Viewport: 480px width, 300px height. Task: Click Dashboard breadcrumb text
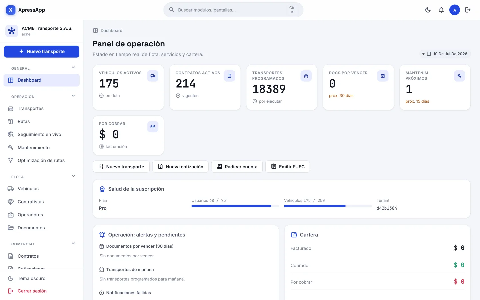(112, 31)
